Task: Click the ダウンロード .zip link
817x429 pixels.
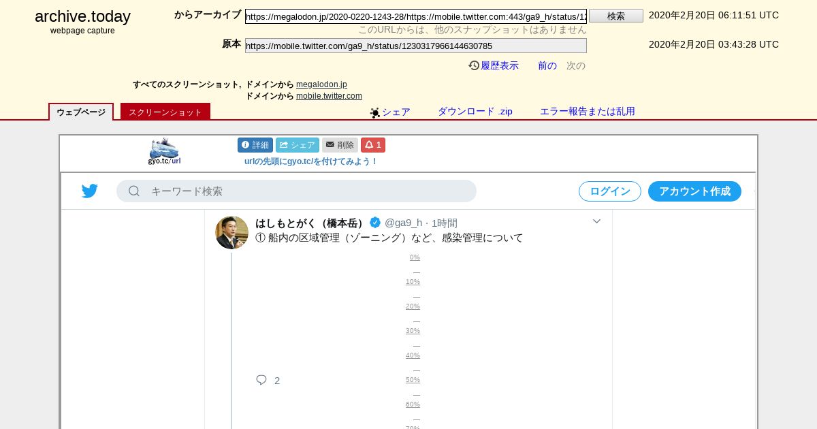Action: pyautogui.click(x=475, y=112)
